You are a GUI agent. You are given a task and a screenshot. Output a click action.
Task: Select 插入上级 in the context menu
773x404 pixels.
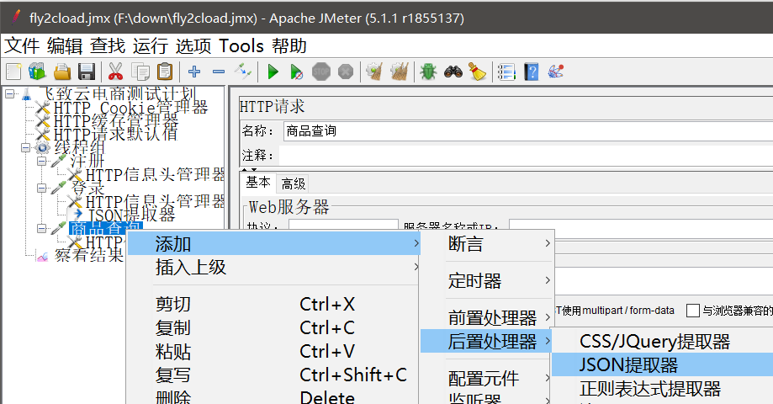coord(273,268)
